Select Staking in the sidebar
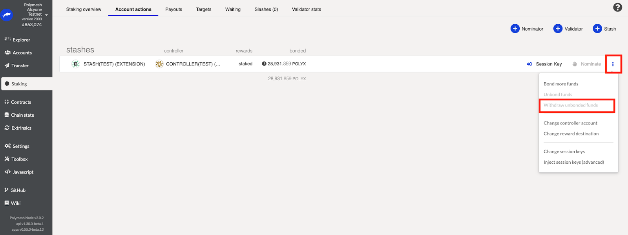This screenshot has width=628, height=235. click(x=27, y=84)
